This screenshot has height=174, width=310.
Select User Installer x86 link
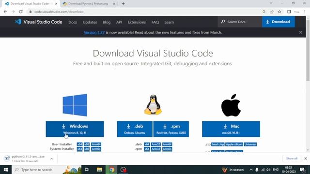[x=87, y=144]
